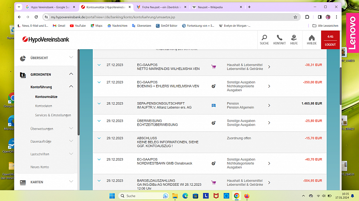Click cart icon for BARGELDAUSZAHLUNG row

coord(214,182)
